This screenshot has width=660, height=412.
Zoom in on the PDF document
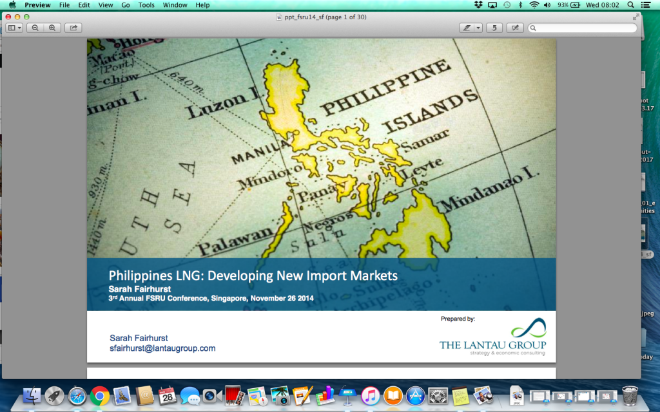tap(52, 27)
